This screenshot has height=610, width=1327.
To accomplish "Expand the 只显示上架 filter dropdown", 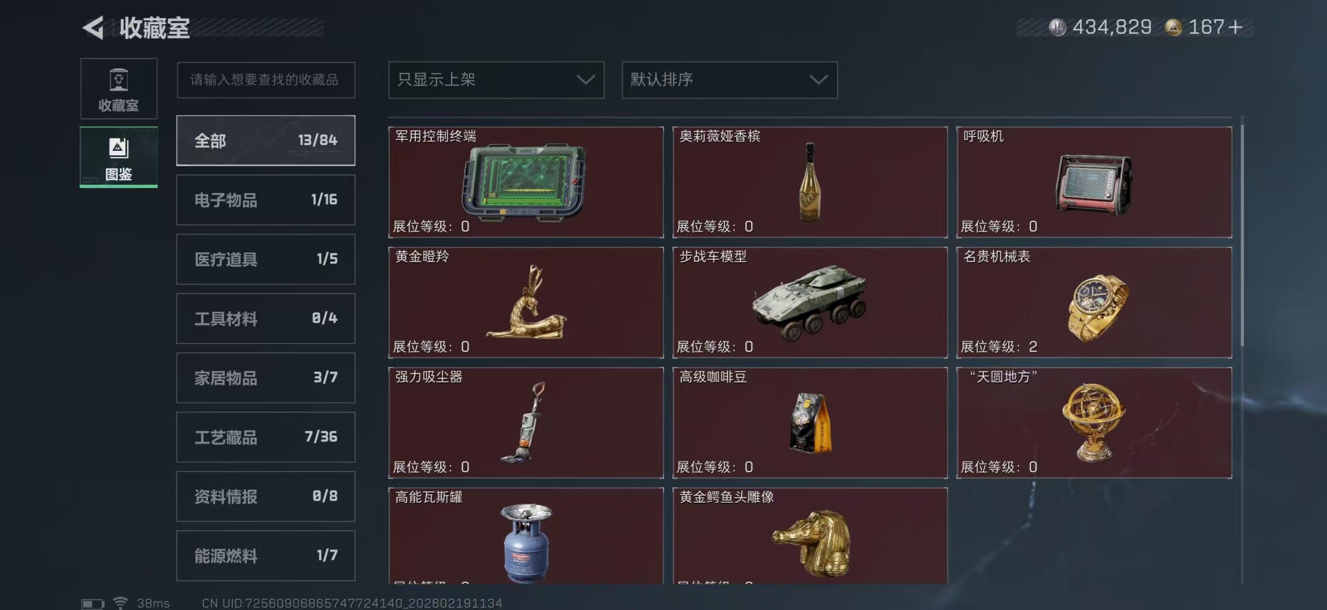I will click(496, 80).
